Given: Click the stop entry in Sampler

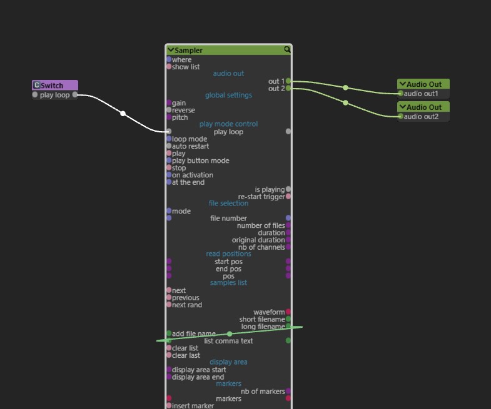Looking at the screenshot, I should point(178,168).
